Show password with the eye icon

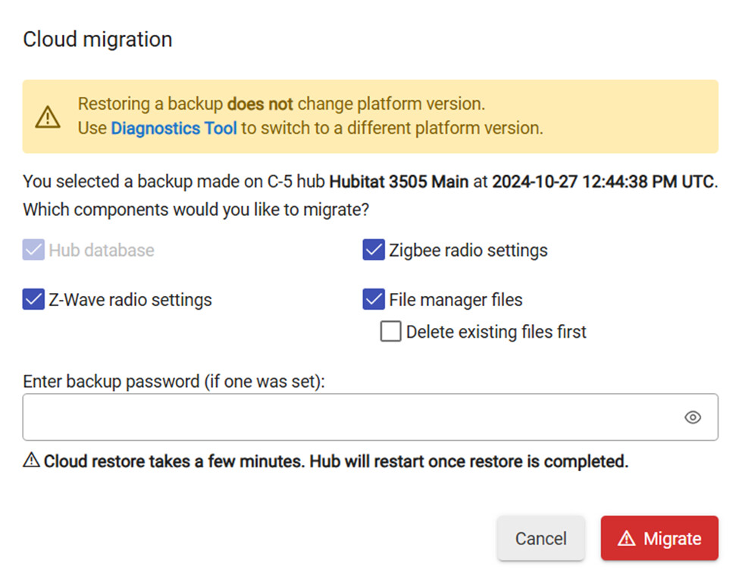pos(692,417)
